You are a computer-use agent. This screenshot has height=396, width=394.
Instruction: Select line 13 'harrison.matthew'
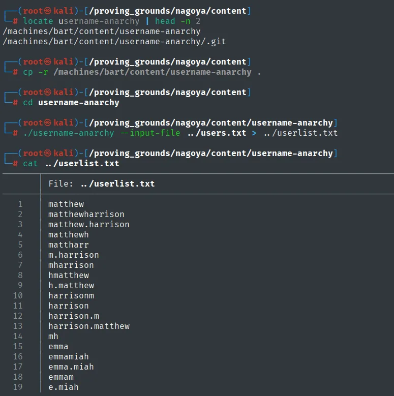(x=88, y=326)
